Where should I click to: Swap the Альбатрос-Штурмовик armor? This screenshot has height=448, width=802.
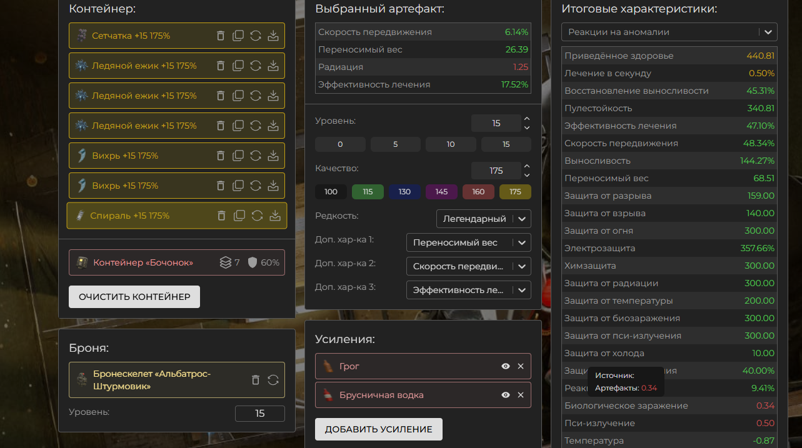pyautogui.click(x=273, y=380)
